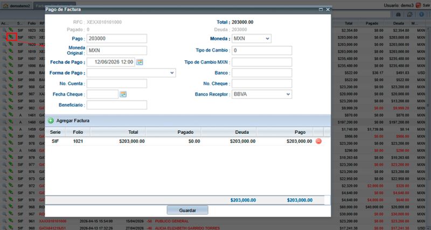Image resolution: width=431 pixels, height=230 pixels.
Task: Click the green pay icon for folio 999
Action: pyautogui.click(x=11, y=73)
